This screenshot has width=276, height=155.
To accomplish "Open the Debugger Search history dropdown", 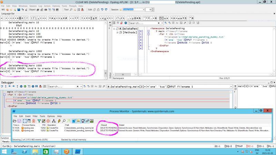I will click(x=81, y=86).
